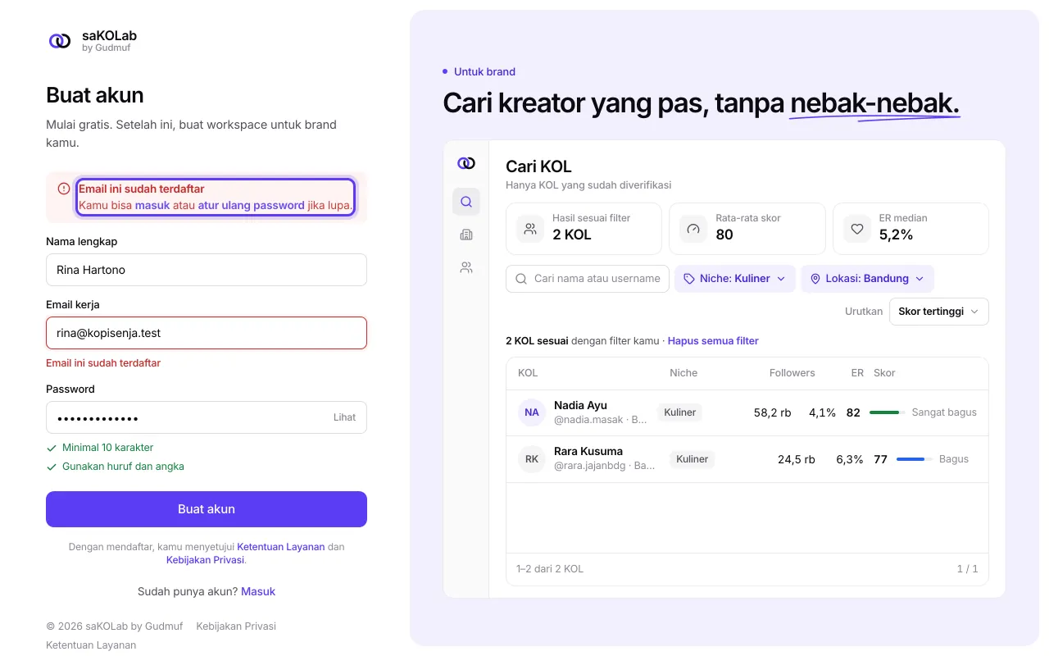
Task: Click the NA avatar for Nadia Ayu
Action: point(532,412)
